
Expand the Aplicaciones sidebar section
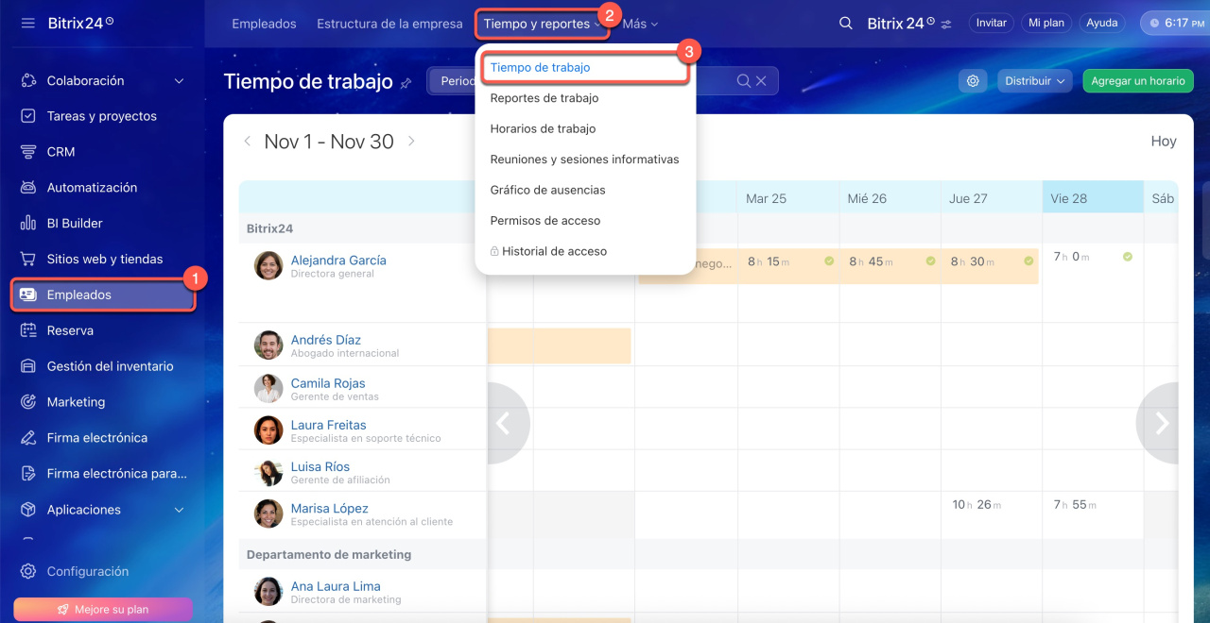180,510
